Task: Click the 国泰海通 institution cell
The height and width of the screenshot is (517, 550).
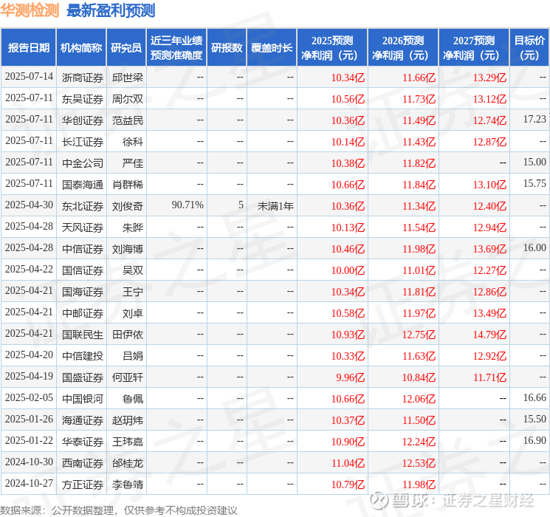Action: pyautogui.click(x=83, y=185)
